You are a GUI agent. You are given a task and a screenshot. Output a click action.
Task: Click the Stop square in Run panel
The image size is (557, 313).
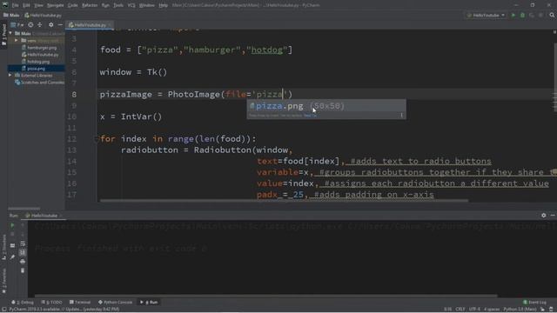(12, 235)
